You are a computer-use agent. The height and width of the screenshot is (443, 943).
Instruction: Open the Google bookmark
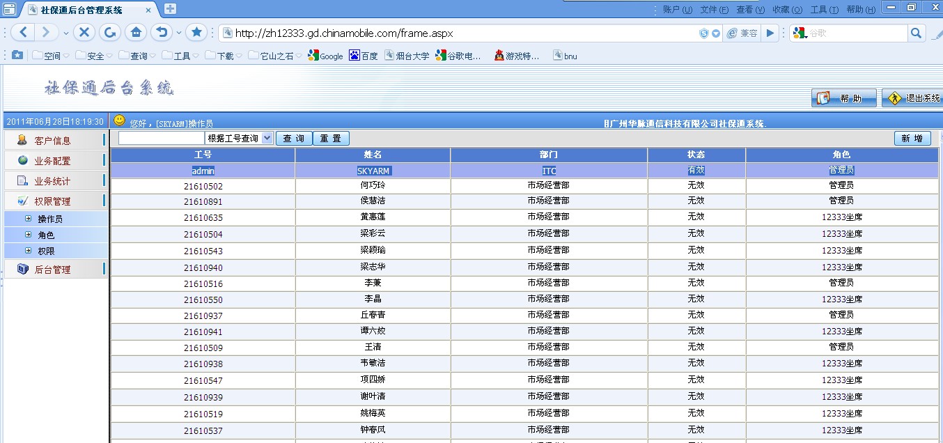click(326, 56)
